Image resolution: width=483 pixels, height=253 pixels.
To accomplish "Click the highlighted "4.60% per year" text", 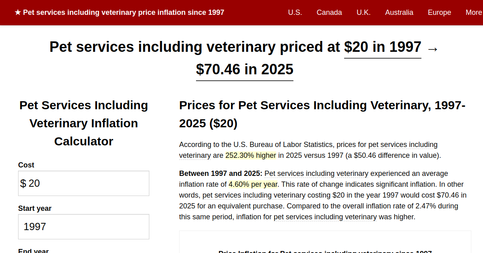I will pyautogui.click(x=253, y=184).
